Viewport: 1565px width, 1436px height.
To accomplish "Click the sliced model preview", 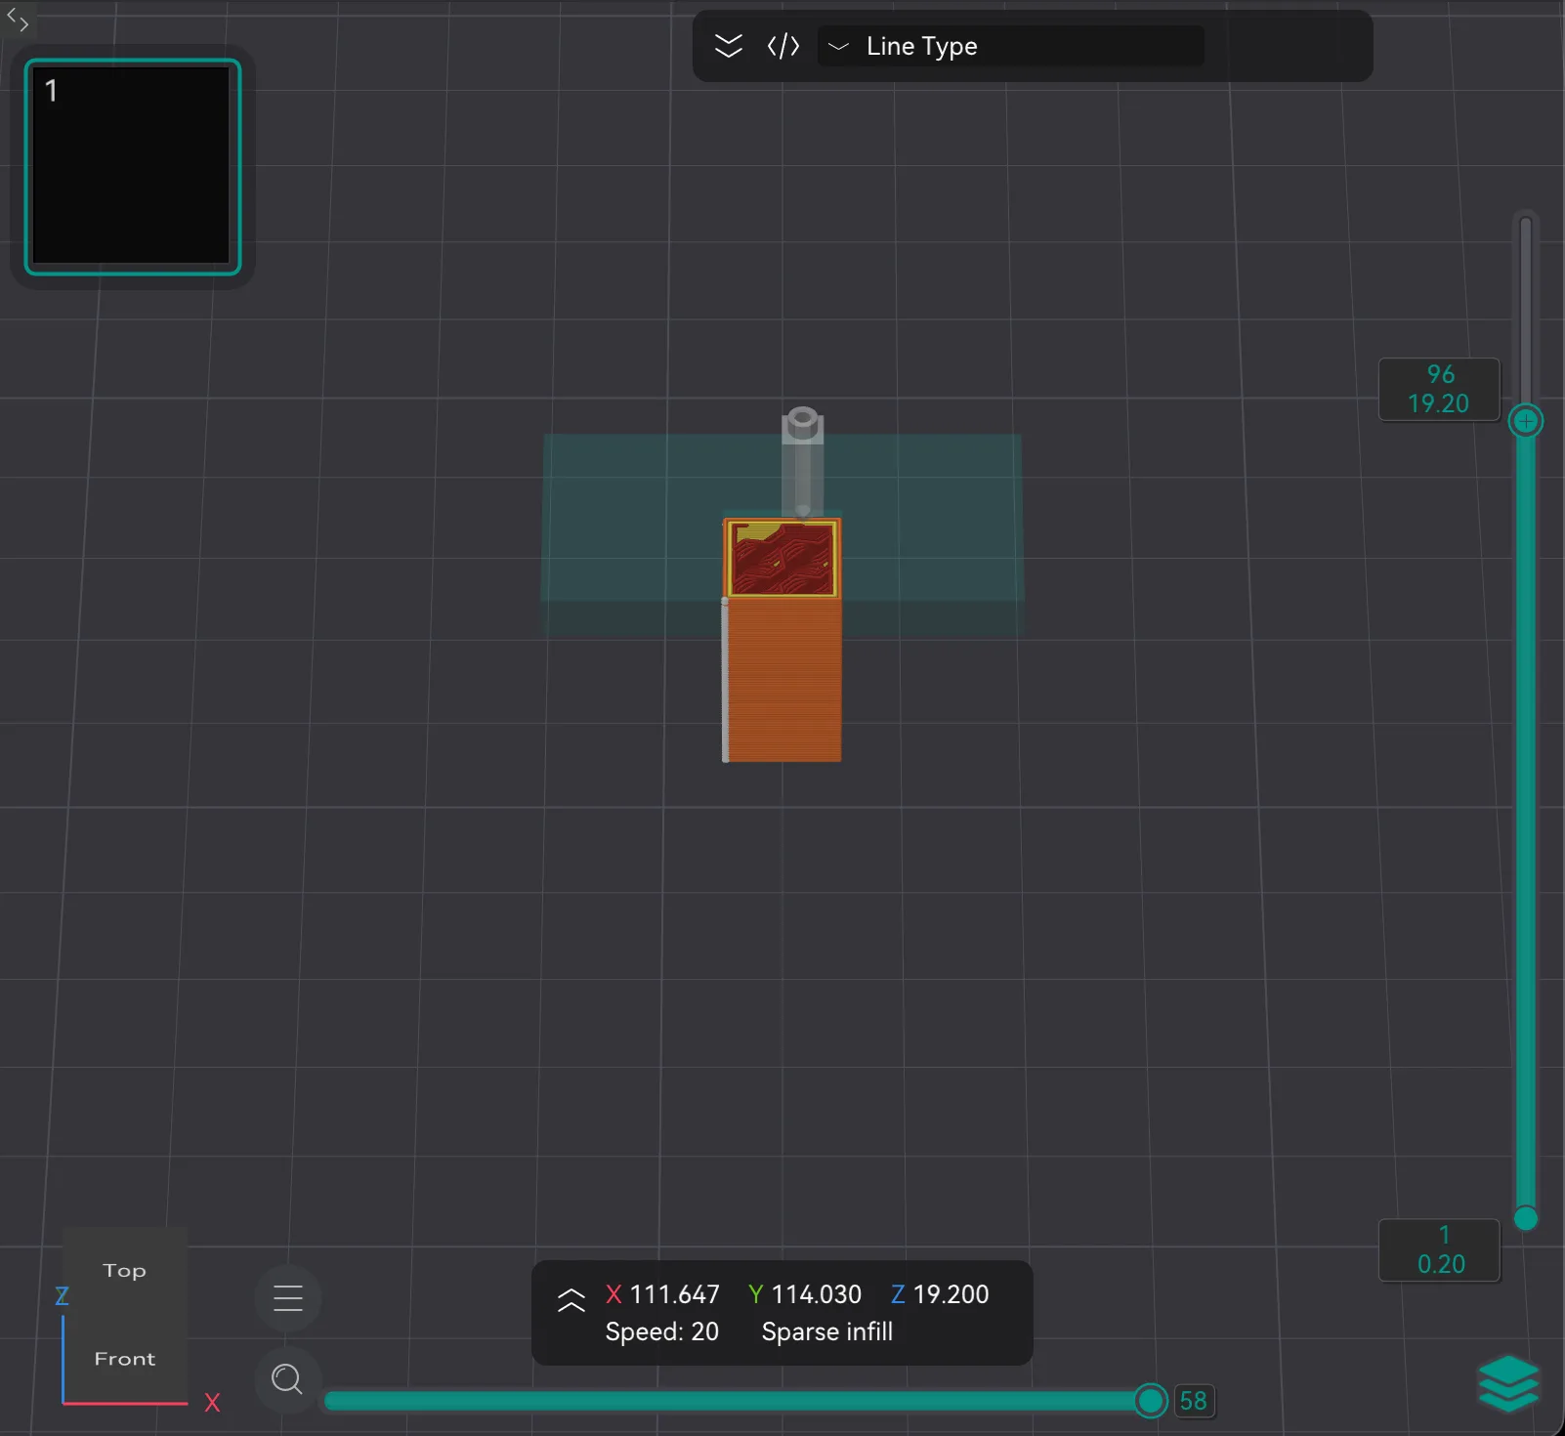I will (x=782, y=640).
